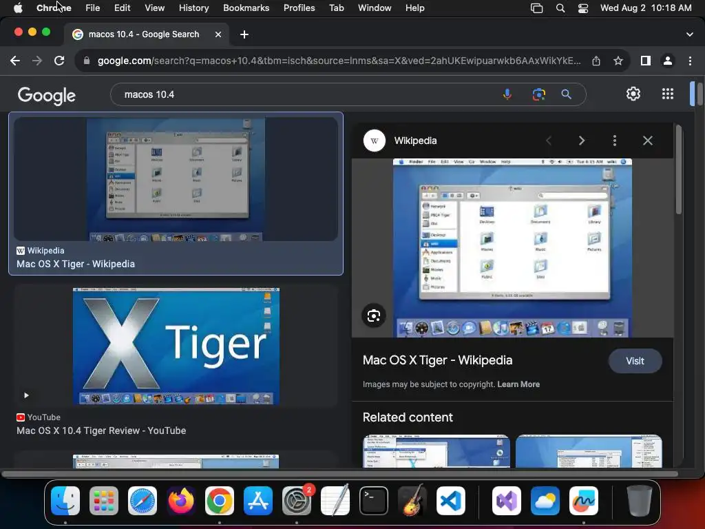Open the Bookmarks menu
705x529 pixels.
(x=246, y=8)
